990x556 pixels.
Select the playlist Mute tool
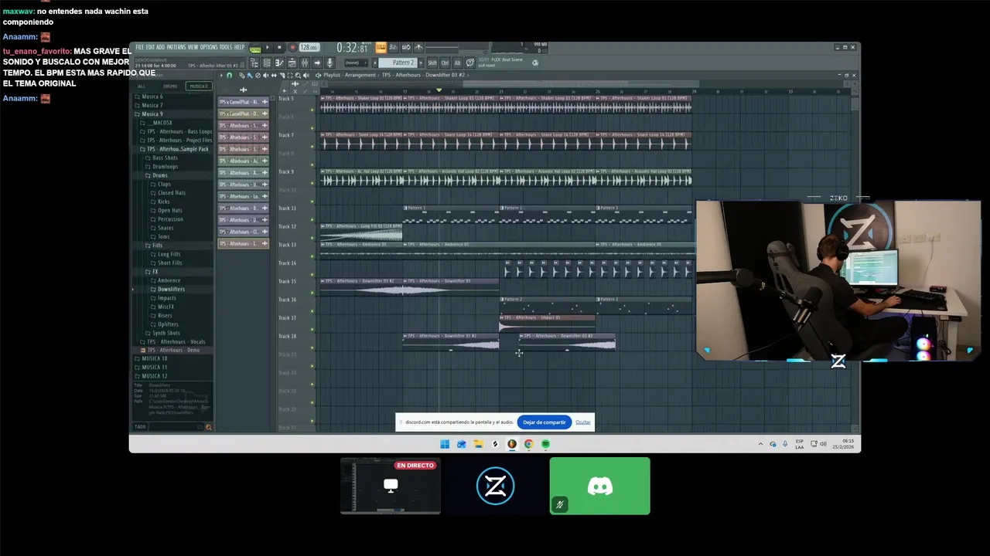265,75
